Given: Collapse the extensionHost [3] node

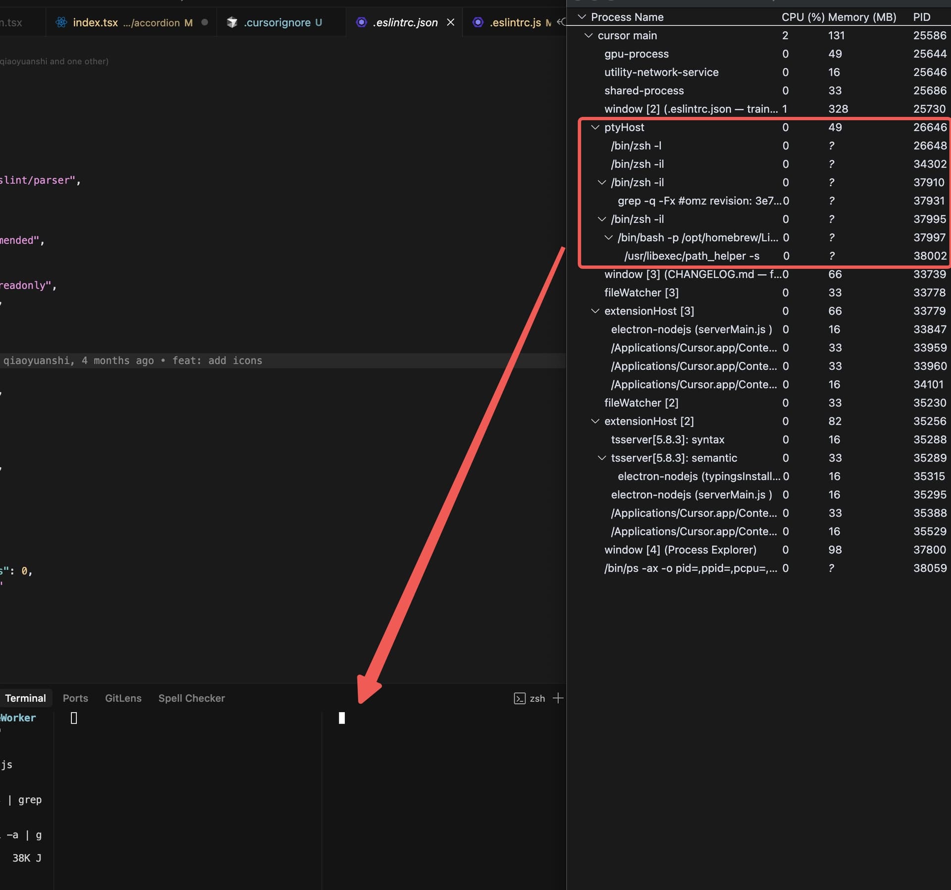Looking at the screenshot, I should point(595,311).
